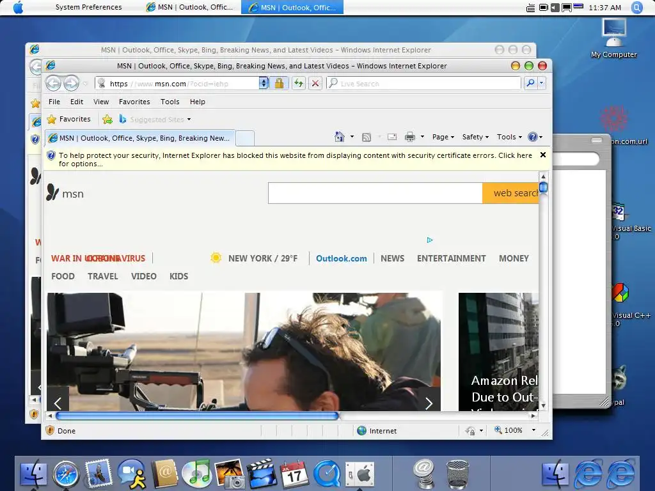
Task: Click in the MSN web search field
Action: 375,193
